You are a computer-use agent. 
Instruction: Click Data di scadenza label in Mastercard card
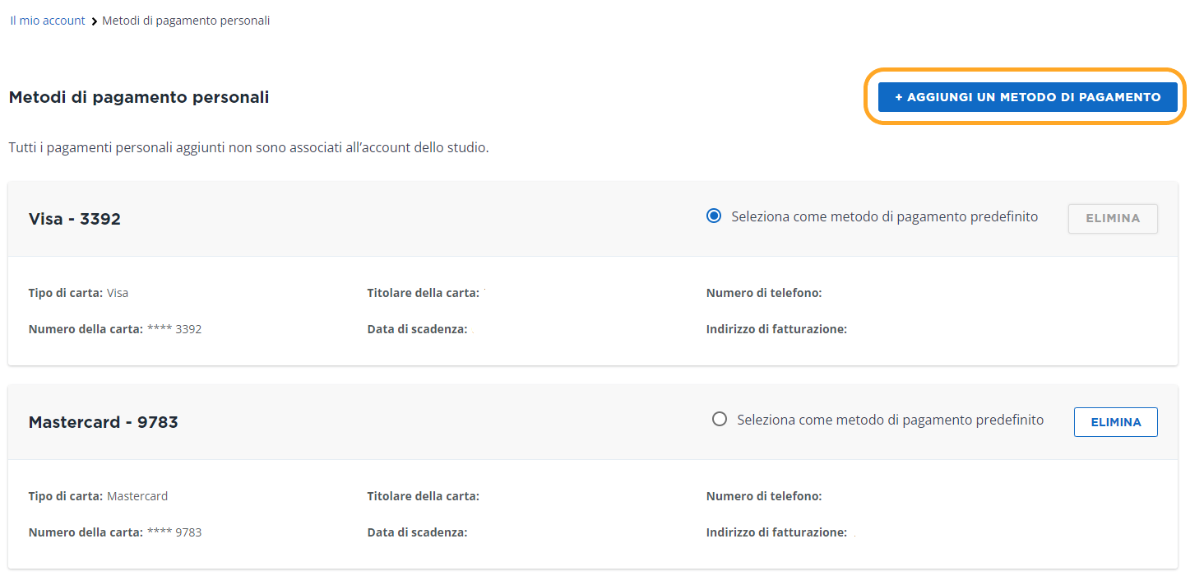tap(418, 532)
